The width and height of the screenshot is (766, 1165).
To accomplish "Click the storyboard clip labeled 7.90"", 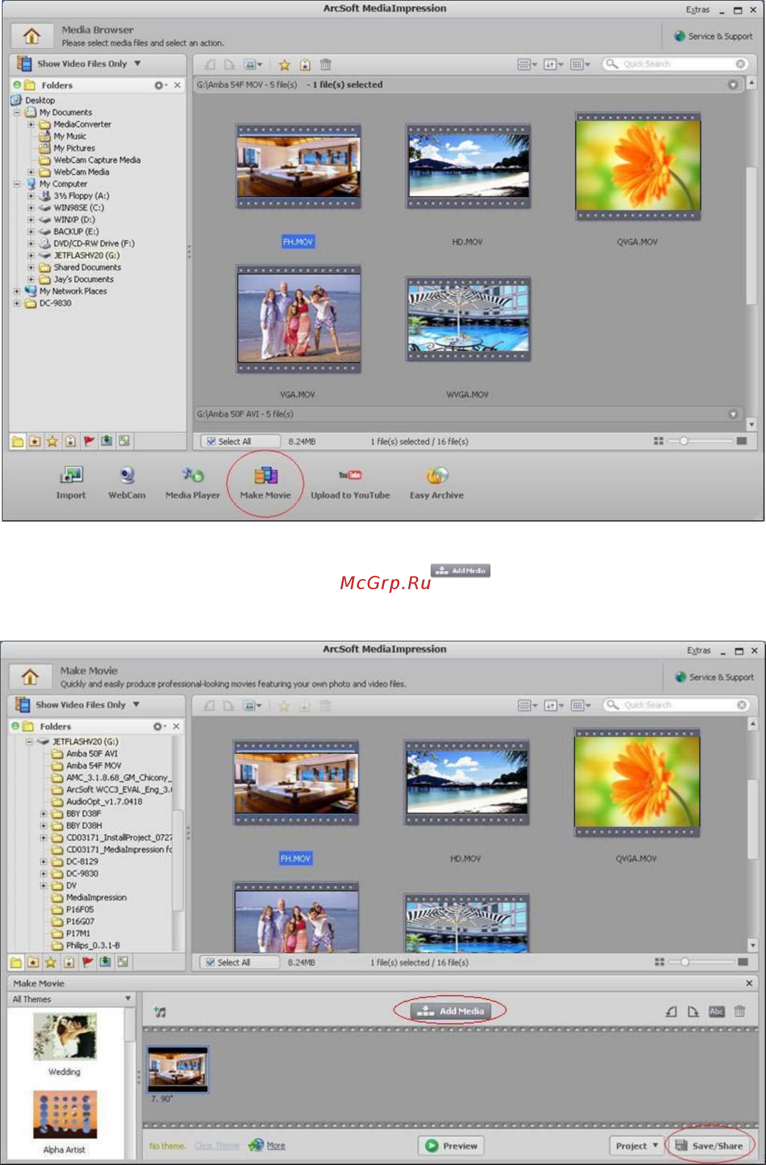I will 178,1069.
